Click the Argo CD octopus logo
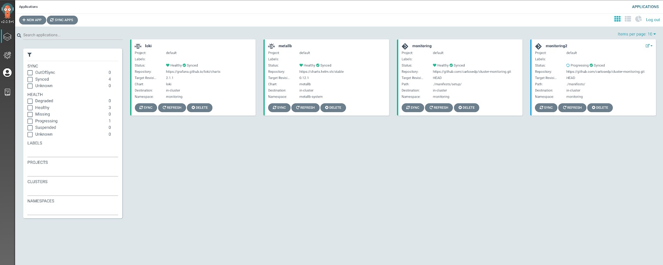 click(x=7, y=11)
